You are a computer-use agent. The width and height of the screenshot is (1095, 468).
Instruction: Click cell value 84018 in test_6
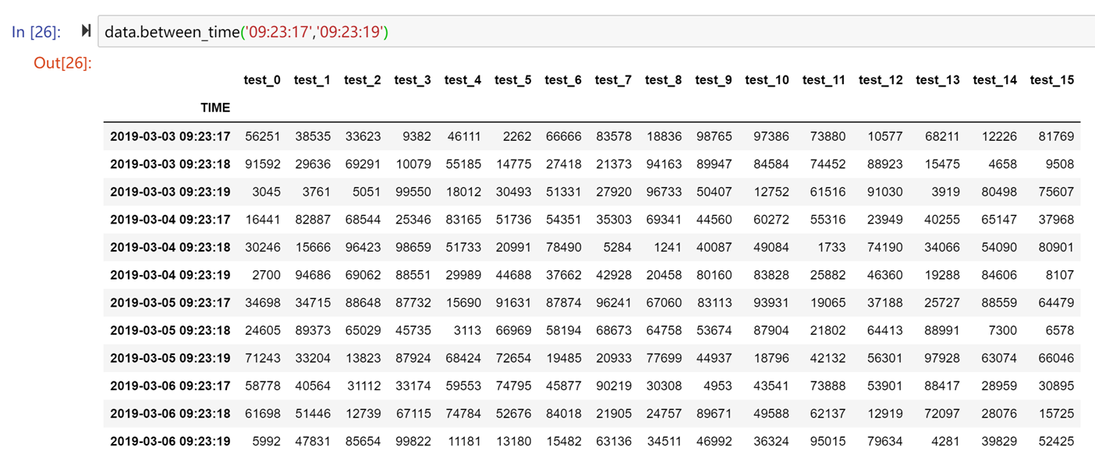[x=564, y=413]
